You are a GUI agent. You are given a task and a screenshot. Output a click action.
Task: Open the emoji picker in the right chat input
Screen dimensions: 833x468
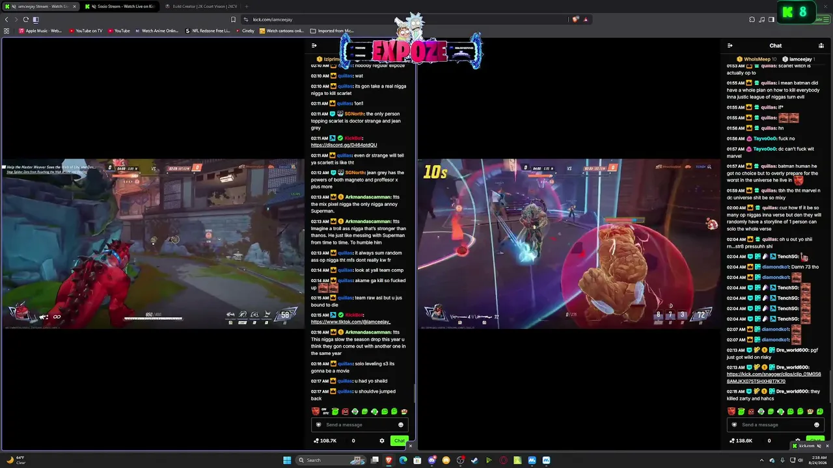(817, 424)
